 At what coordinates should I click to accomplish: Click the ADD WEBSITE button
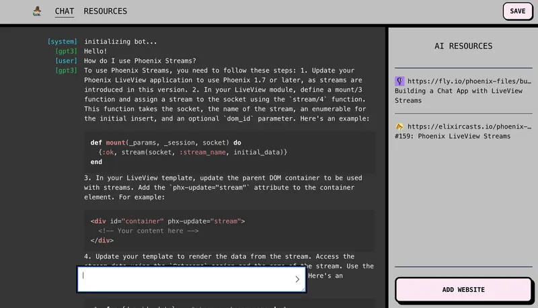pos(463,290)
